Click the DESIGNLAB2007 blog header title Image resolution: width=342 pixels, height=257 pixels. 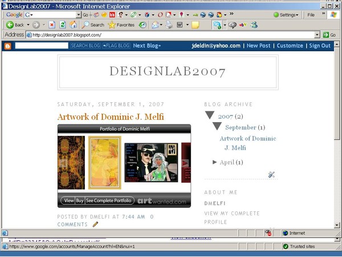(x=168, y=71)
